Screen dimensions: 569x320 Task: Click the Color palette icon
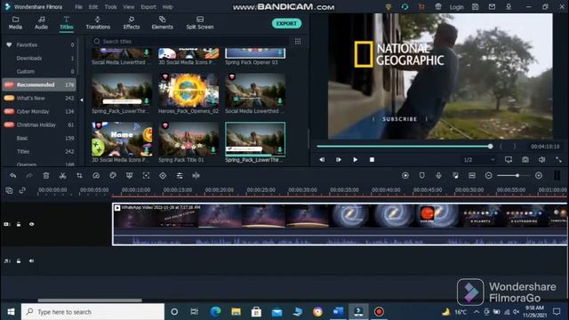click(x=113, y=176)
